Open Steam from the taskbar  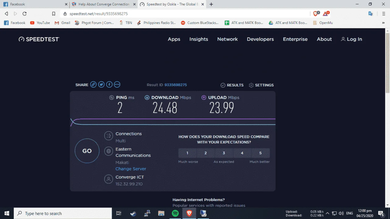click(133, 213)
